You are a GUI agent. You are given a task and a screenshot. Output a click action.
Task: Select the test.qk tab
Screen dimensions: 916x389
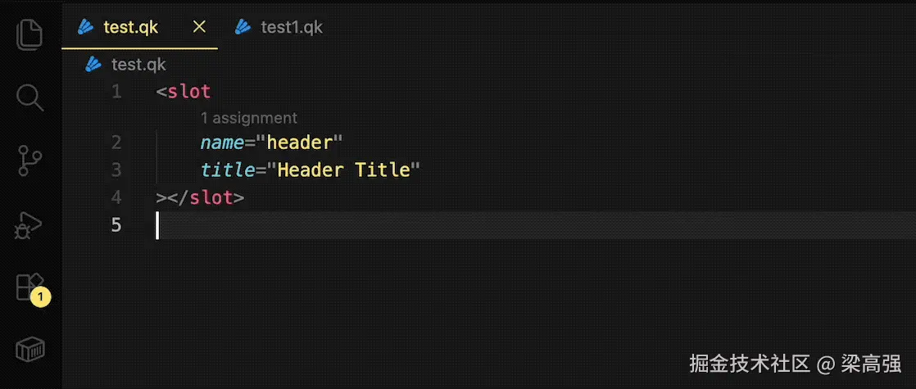[131, 27]
